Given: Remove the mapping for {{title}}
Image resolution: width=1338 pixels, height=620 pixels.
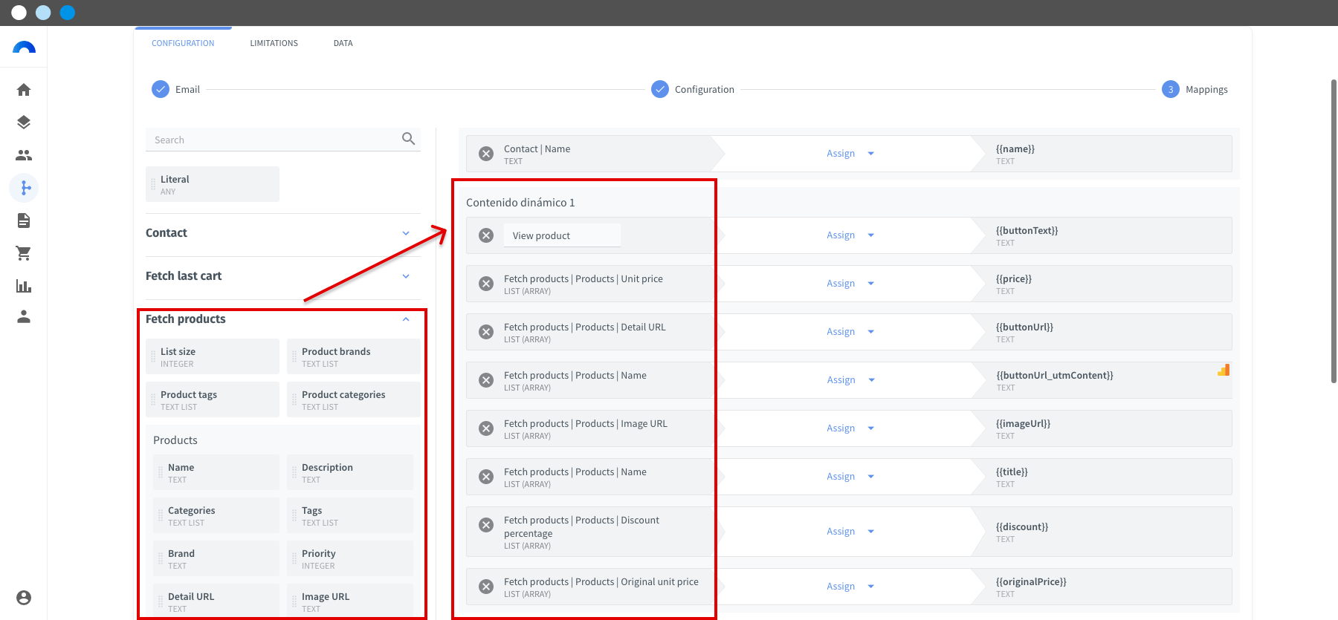Looking at the screenshot, I should (486, 477).
